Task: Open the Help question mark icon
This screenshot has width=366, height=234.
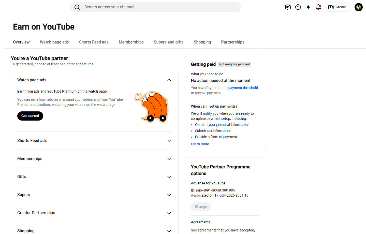Action: pyautogui.click(x=298, y=7)
